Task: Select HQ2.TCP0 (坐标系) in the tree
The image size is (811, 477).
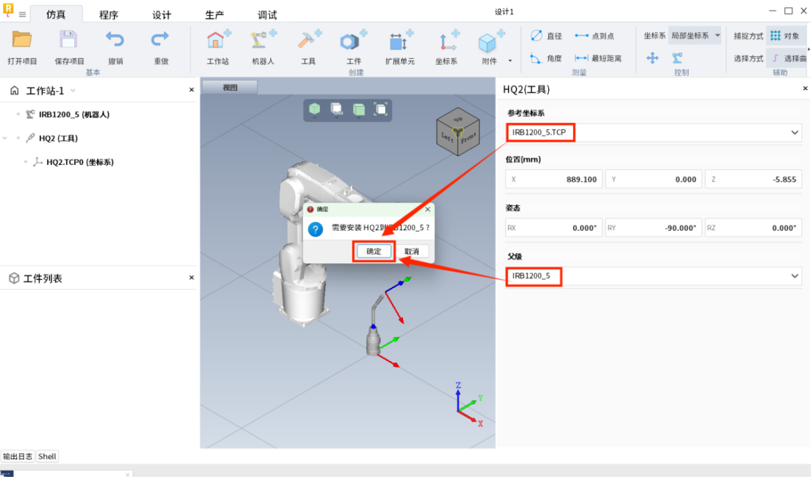Action: point(80,162)
